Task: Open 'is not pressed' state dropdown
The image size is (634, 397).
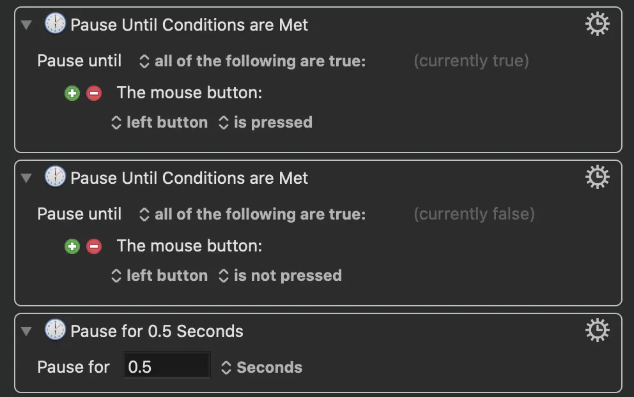Action: click(280, 276)
